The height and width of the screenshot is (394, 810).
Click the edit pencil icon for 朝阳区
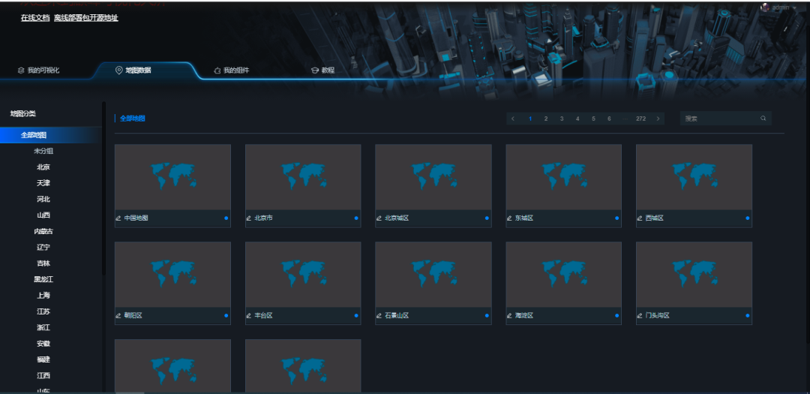pyautogui.click(x=118, y=316)
